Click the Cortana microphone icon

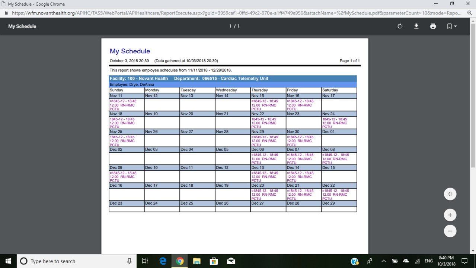click(129, 261)
